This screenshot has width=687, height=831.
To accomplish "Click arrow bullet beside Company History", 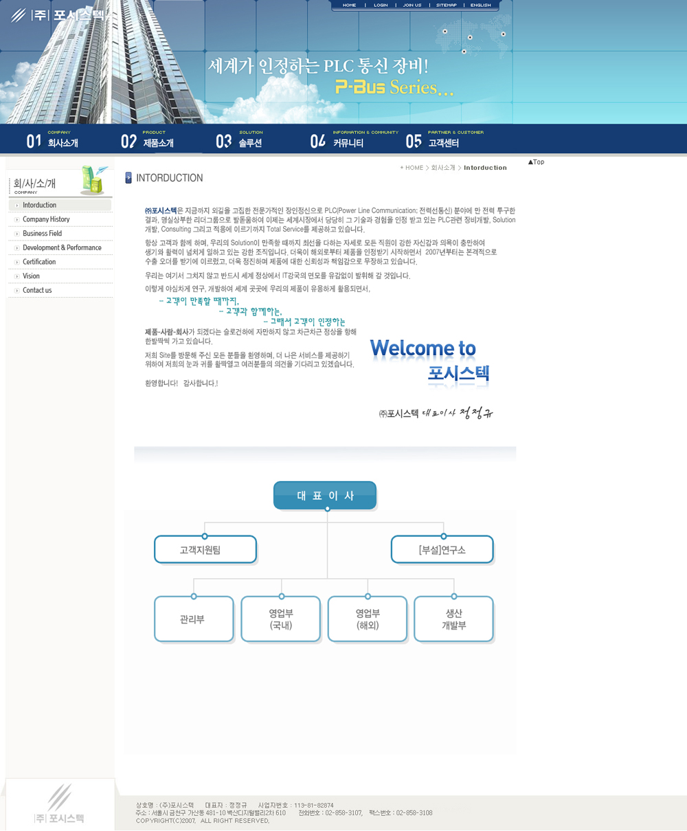I will (x=16, y=220).
